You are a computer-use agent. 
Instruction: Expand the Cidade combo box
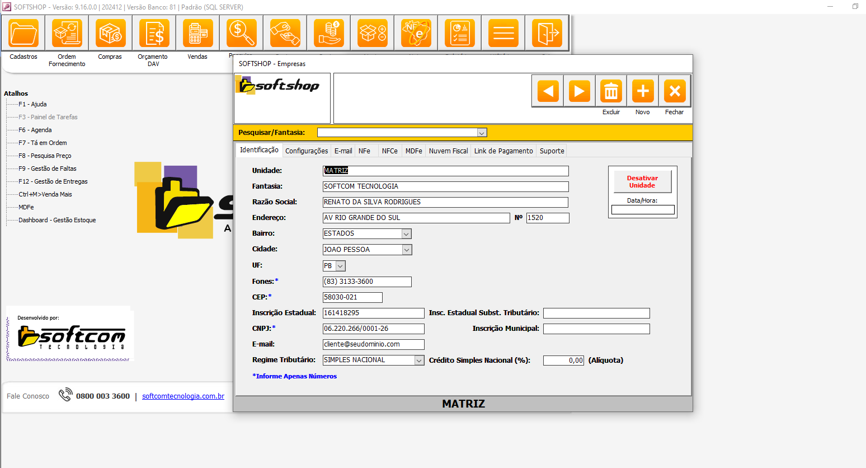[x=407, y=250]
